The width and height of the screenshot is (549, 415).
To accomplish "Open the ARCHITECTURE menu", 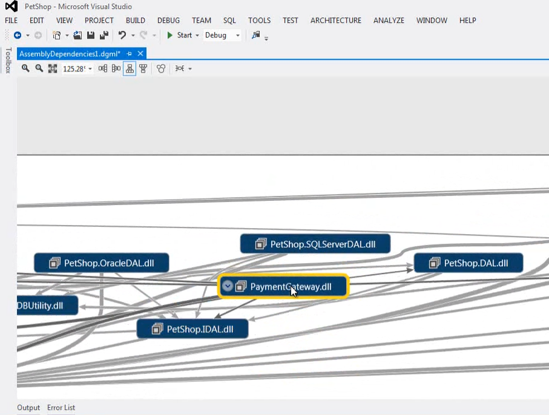I will (336, 21).
